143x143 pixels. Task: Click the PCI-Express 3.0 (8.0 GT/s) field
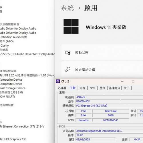pyautogui.click(x=109, y=106)
